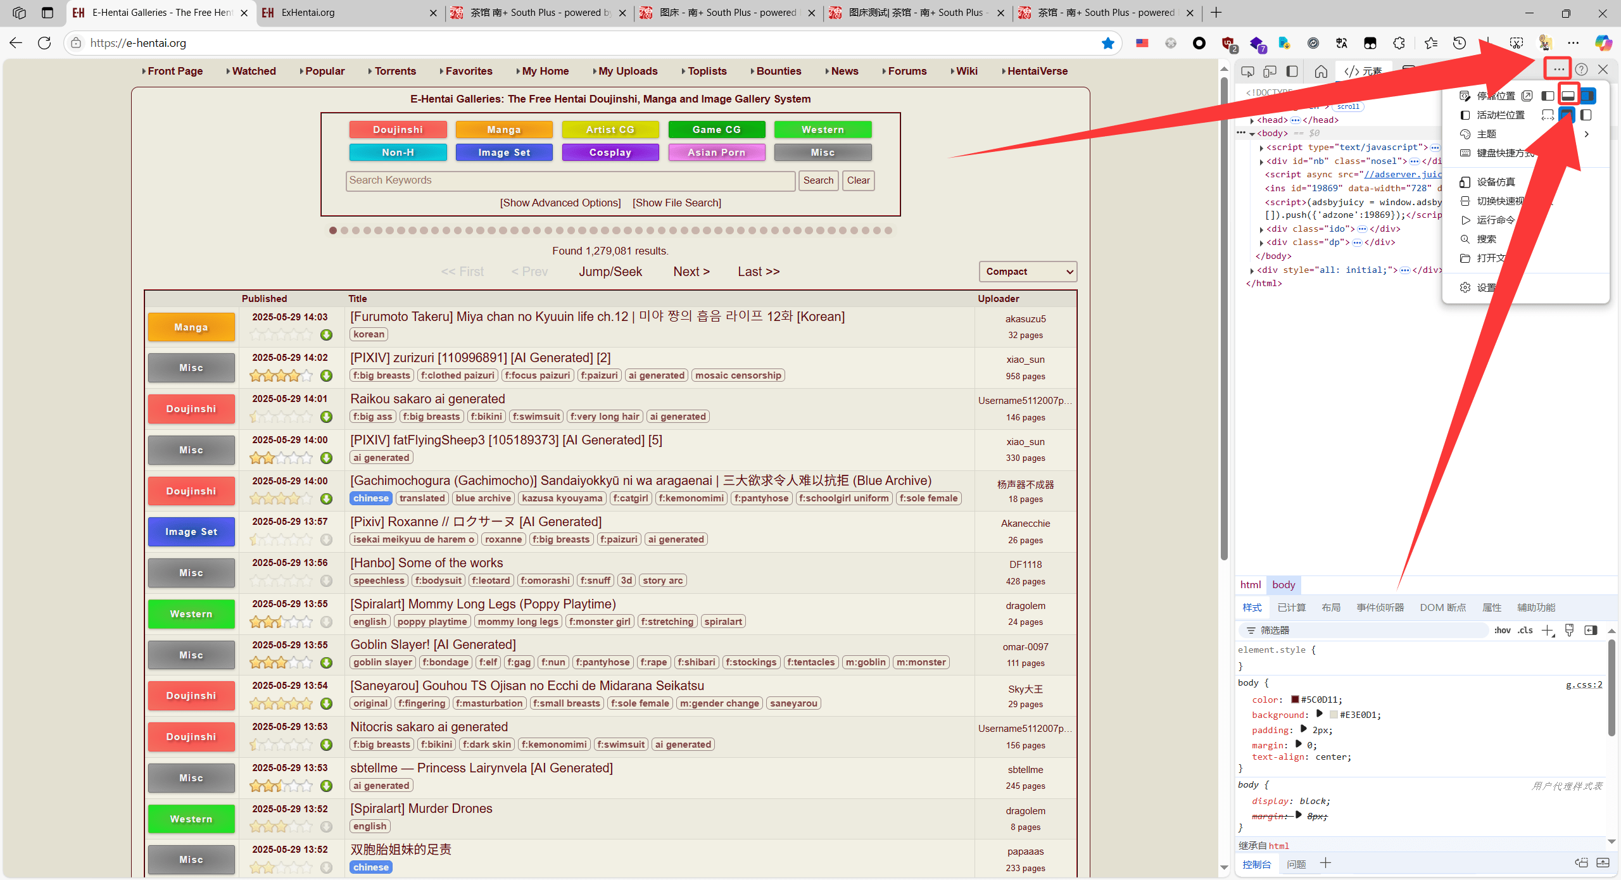Viewport: 1621px width, 880px height.
Task: Open the DevTools welcome home icon
Action: [x=1321, y=71]
